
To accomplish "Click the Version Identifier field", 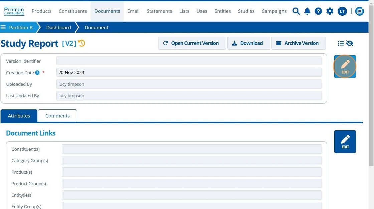I will pyautogui.click(x=189, y=61).
